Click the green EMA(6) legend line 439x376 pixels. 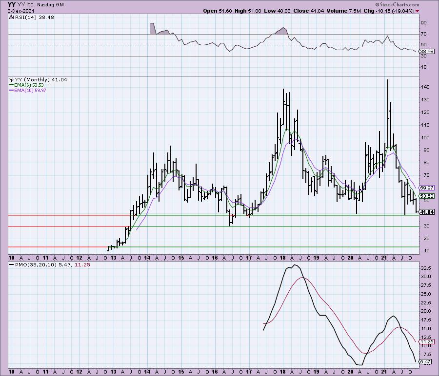point(12,85)
